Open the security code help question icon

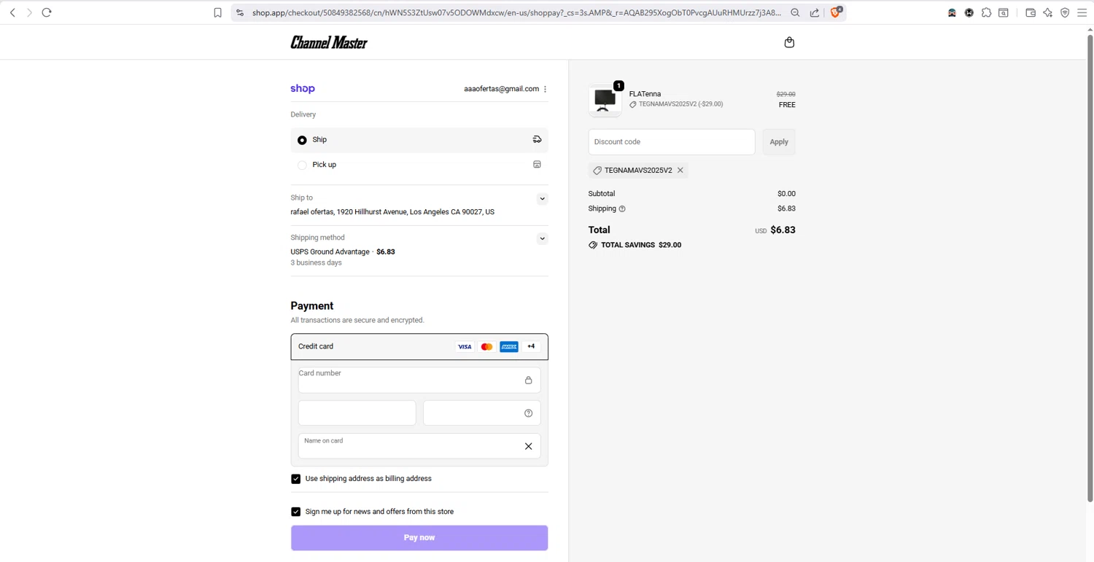(x=529, y=413)
